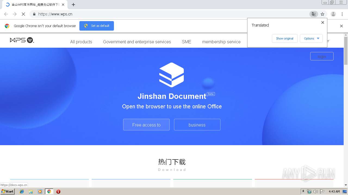Click the red Opera-style taskbar icon

(58, 191)
